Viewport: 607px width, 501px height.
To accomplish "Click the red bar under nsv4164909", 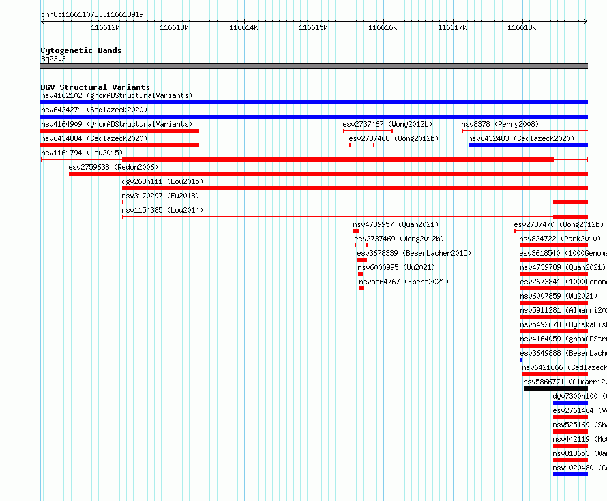I will tap(119, 131).
